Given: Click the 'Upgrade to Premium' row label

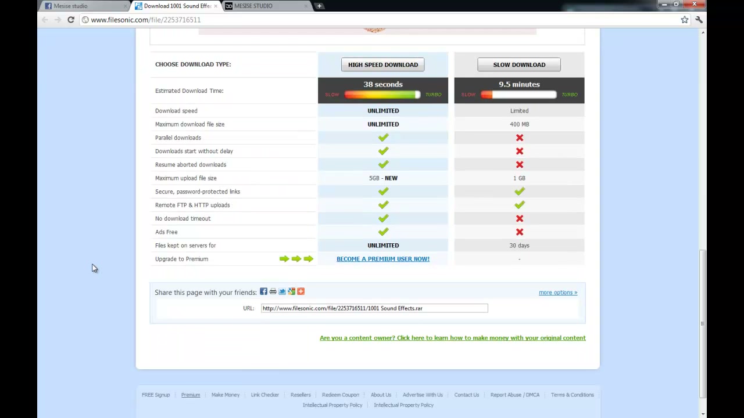Looking at the screenshot, I should coord(181,259).
